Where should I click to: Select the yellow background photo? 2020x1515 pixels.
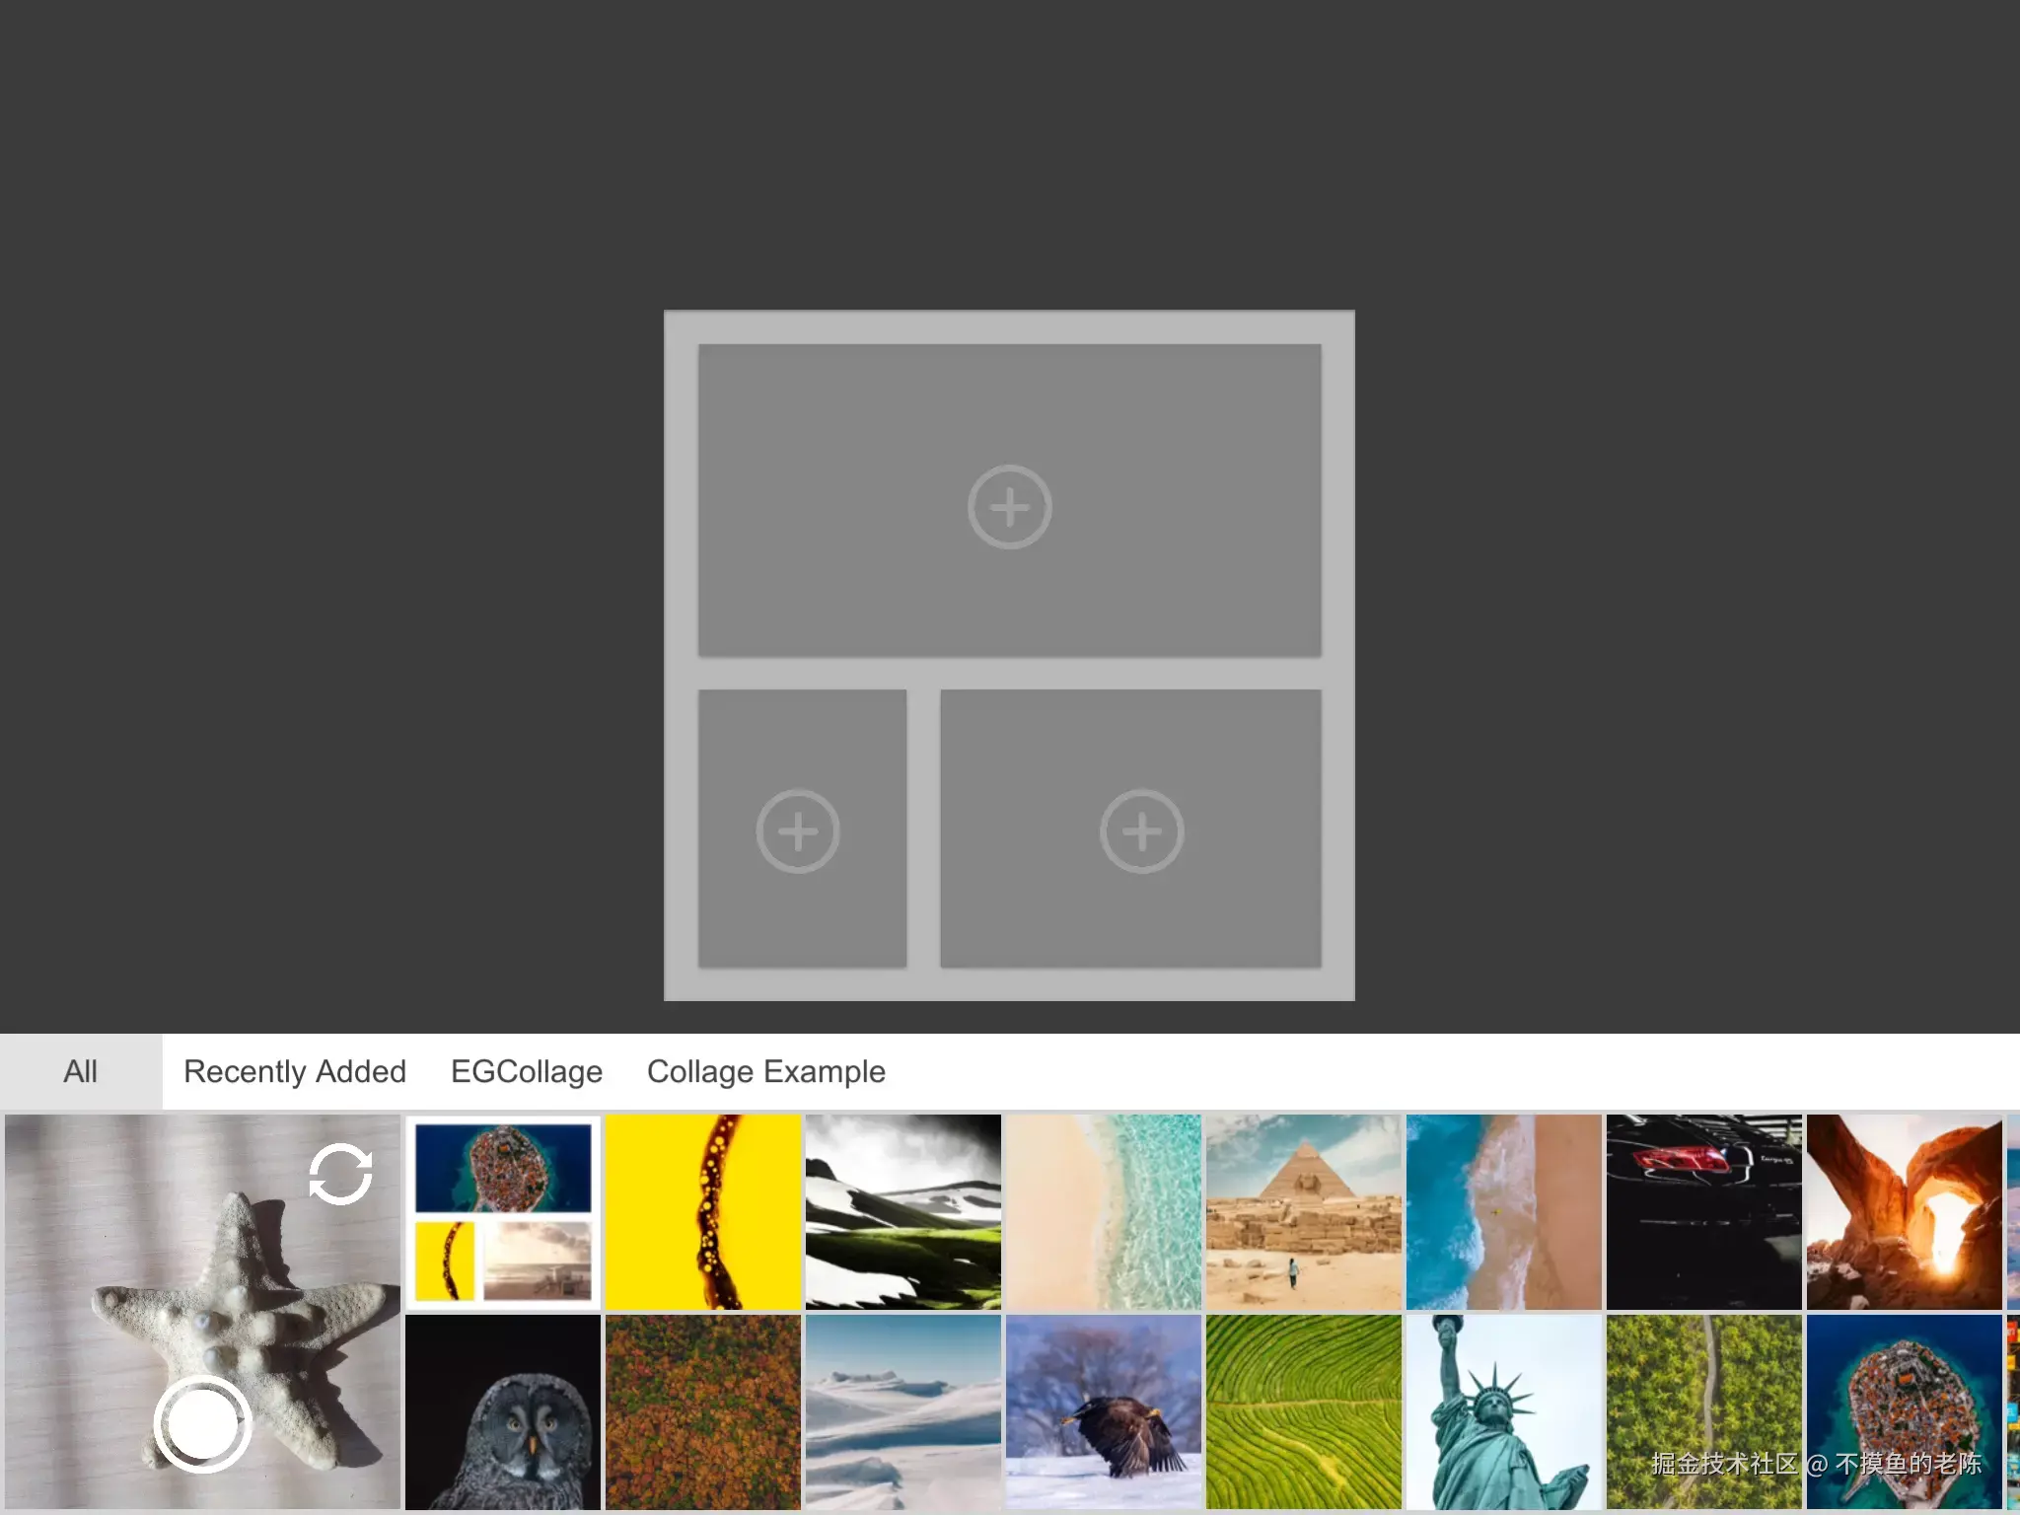(x=703, y=1212)
